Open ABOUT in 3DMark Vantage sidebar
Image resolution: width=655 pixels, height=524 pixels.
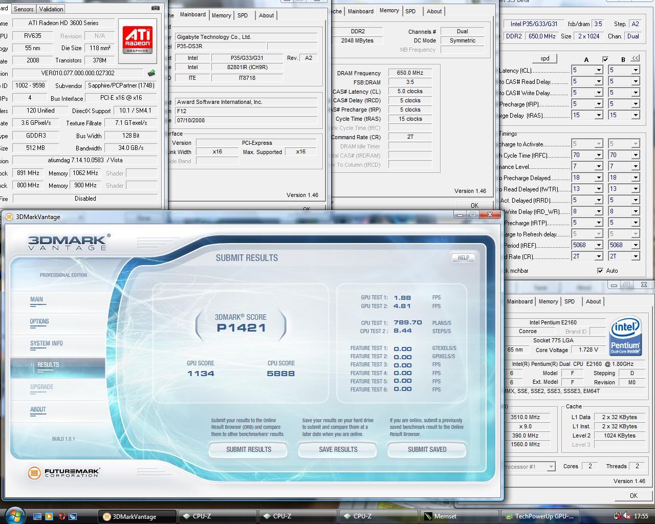coord(38,409)
